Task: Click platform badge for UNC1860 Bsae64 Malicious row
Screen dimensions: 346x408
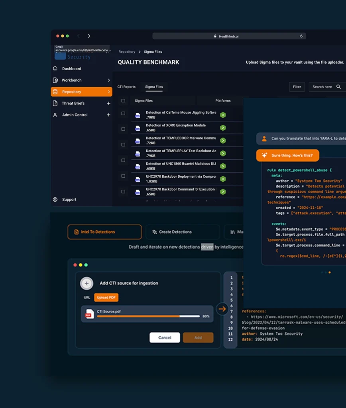Action: (223, 166)
